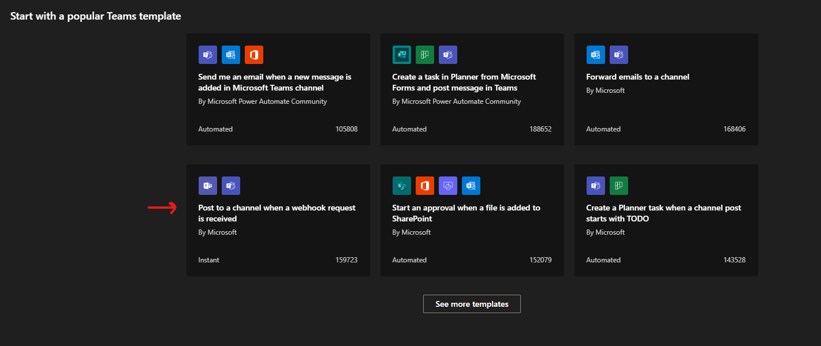Select the Teams icon on the TODO template
This screenshot has width=821, height=346.
(x=596, y=186)
